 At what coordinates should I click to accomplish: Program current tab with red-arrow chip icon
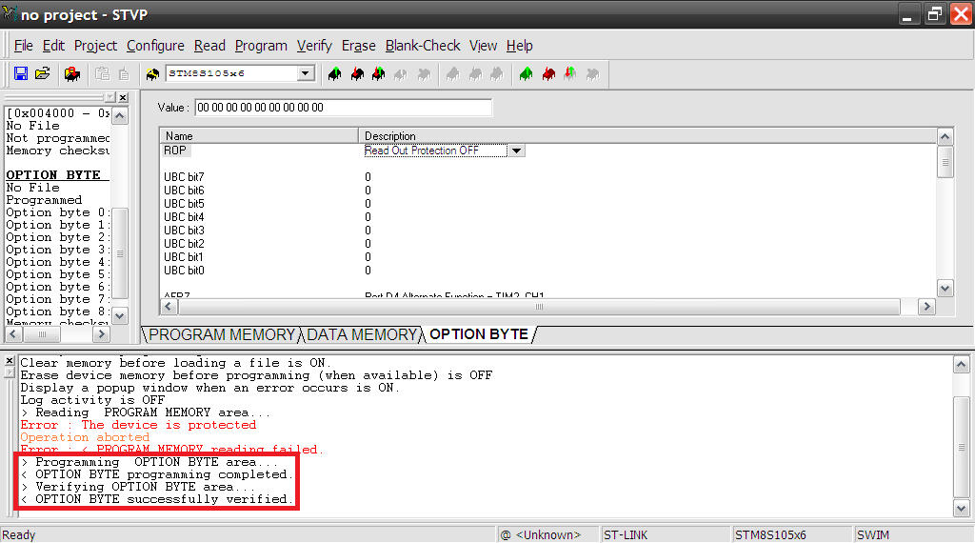pyautogui.click(x=357, y=74)
